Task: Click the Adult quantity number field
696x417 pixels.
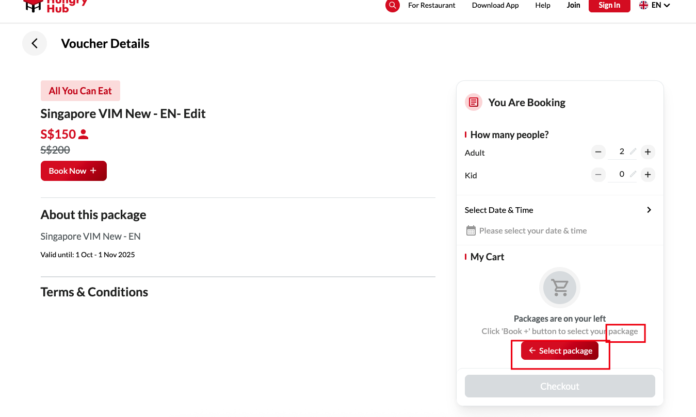Action: click(621, 152)
